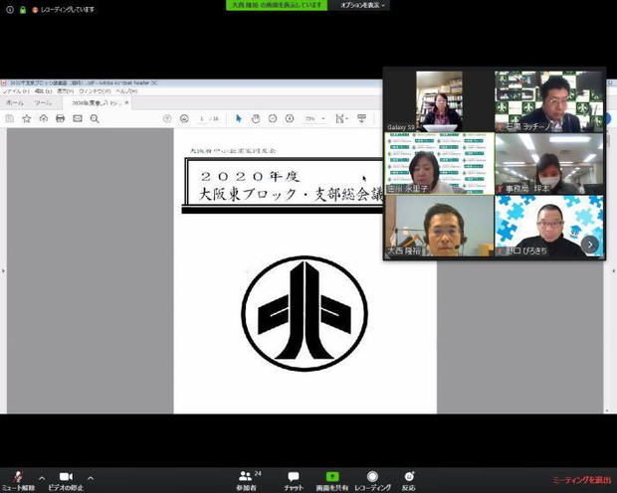The height and width of the screenshot is (493, 617).
Task: Go to previous page with up arrow
Action: pos(167,118)
